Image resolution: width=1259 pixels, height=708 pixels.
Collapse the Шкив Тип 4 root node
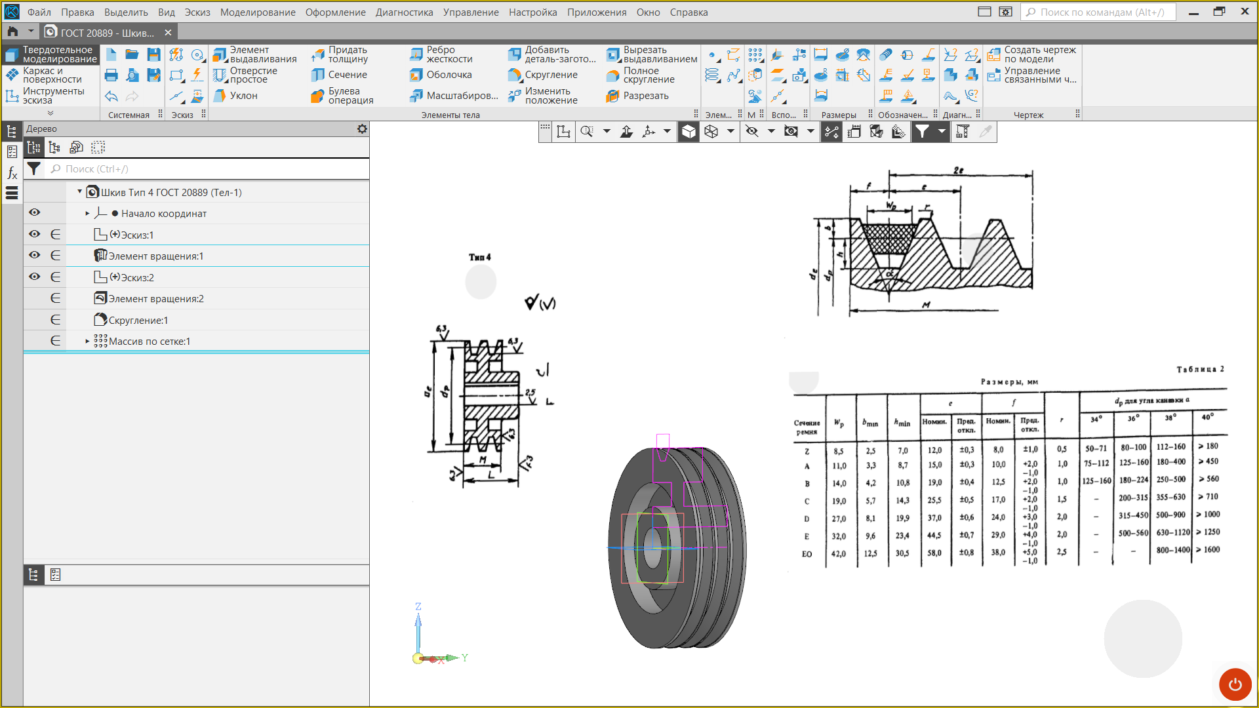80,192
